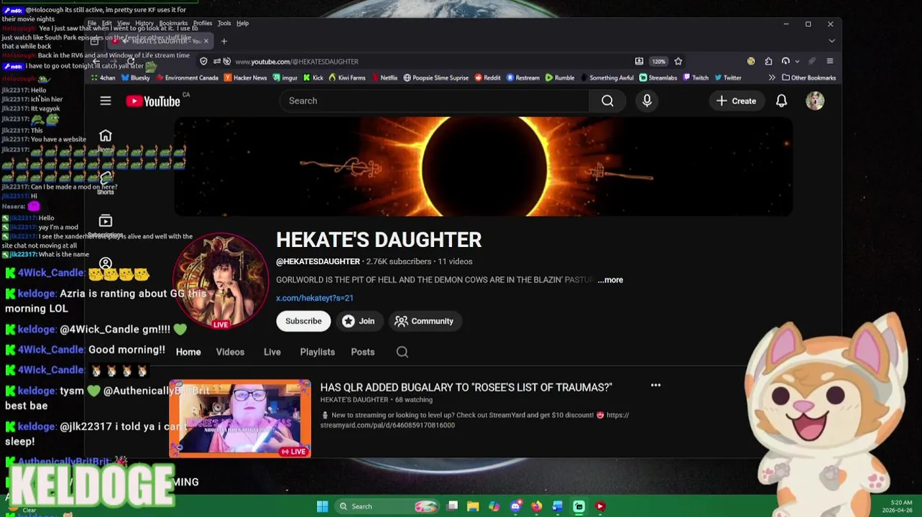Open Reddit bookmark
Screen dimensions: 922x517
tap(487, 78)
